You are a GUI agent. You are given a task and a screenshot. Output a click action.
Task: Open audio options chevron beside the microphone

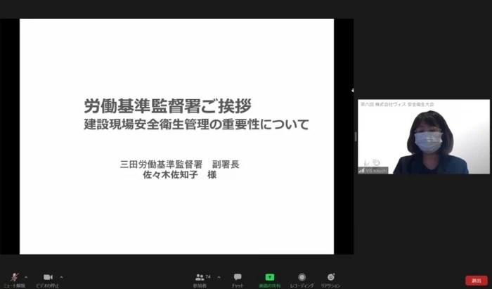coord(26,277)
